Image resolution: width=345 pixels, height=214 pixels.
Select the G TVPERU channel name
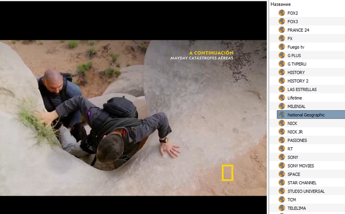click(297, 64)
